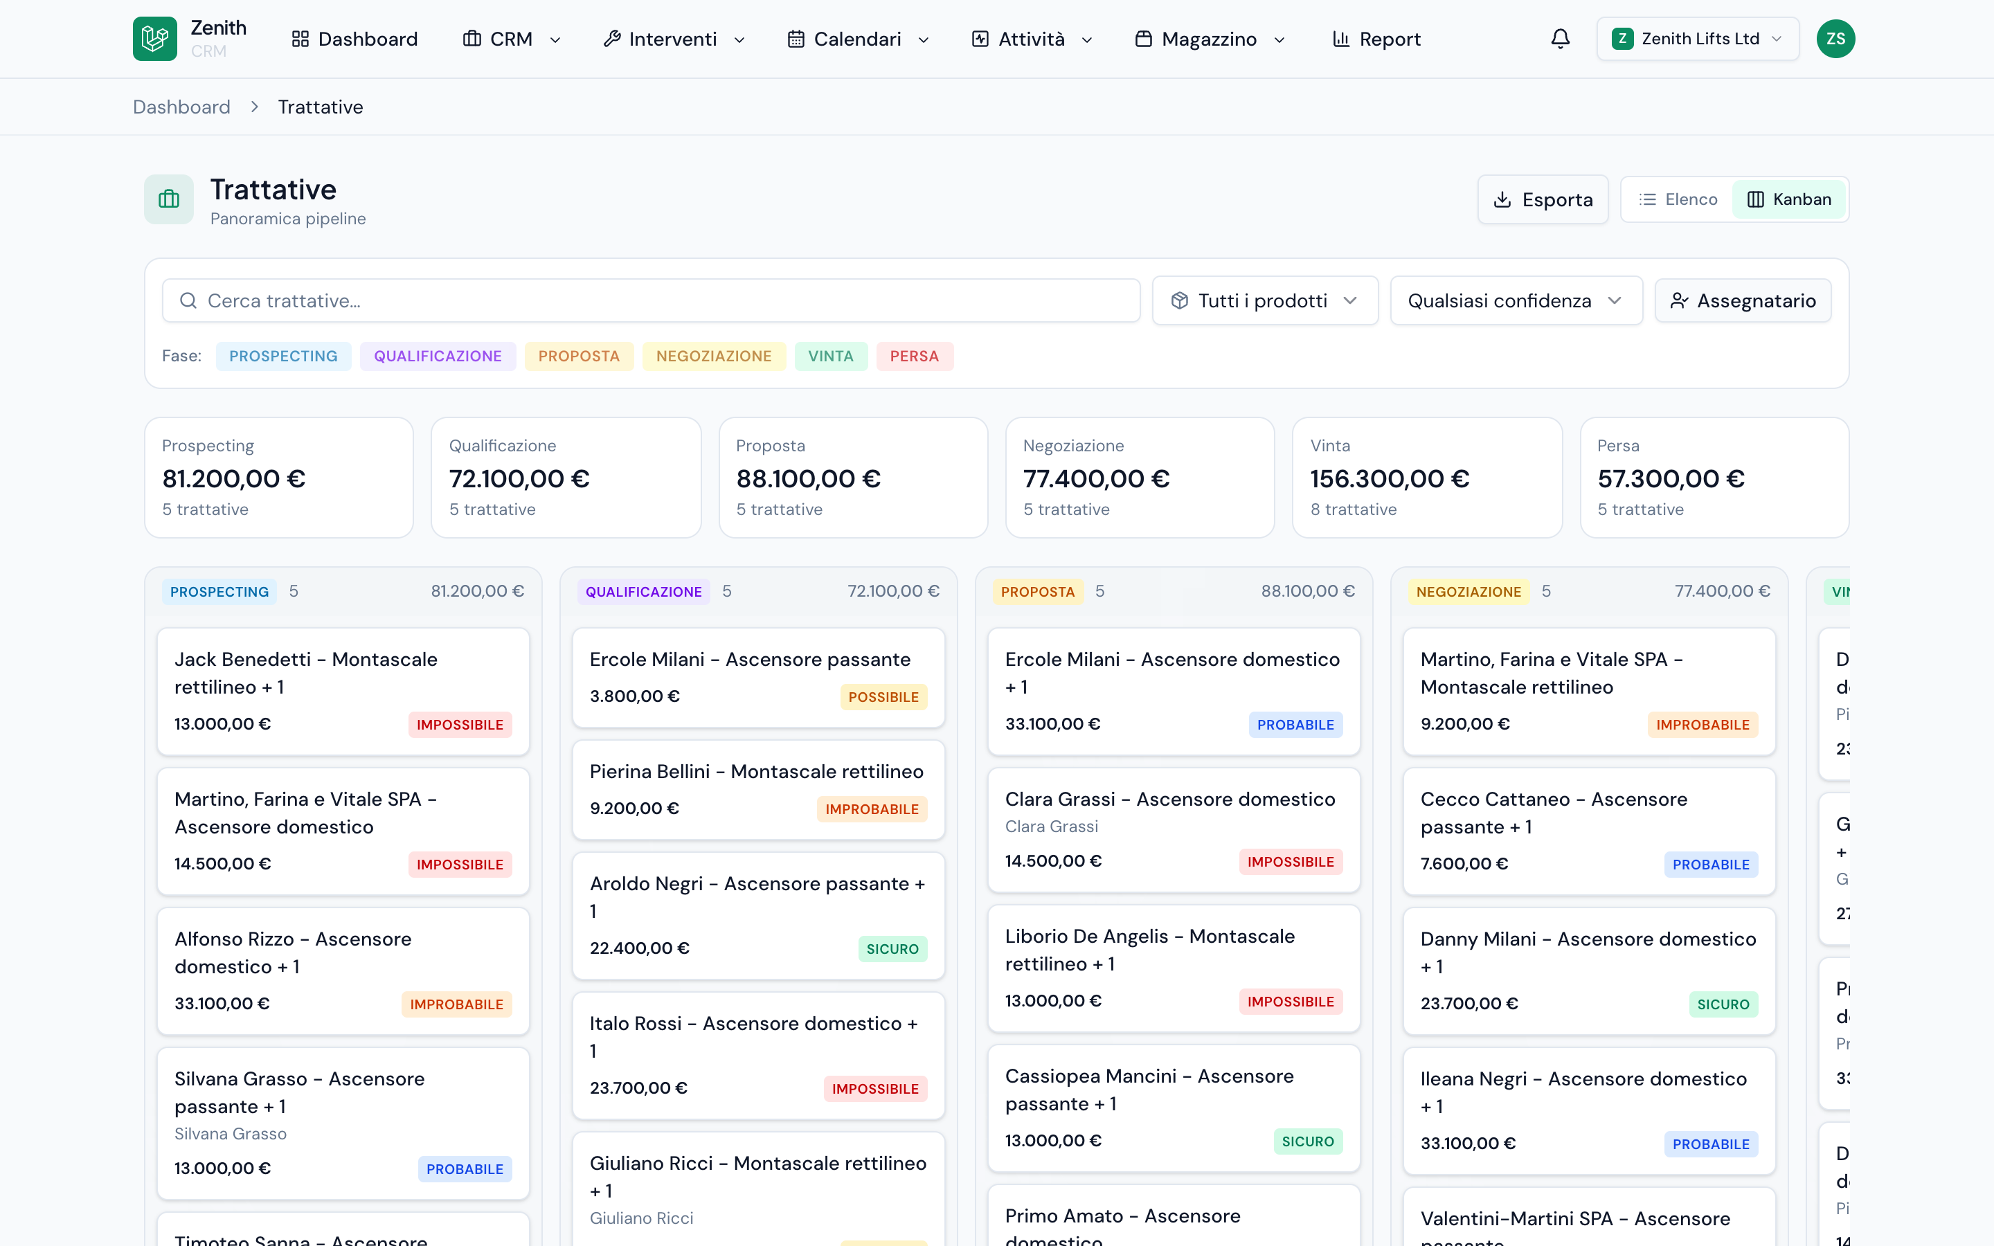The height and width of the screenshot is (1246, 1994).
Task: Click the Report bar chart icon
Action: [1340, 39]
